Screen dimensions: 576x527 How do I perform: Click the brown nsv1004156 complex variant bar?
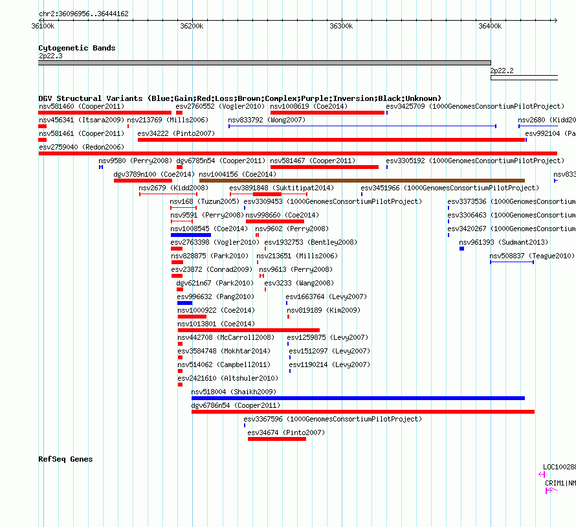tap(362, 181)
